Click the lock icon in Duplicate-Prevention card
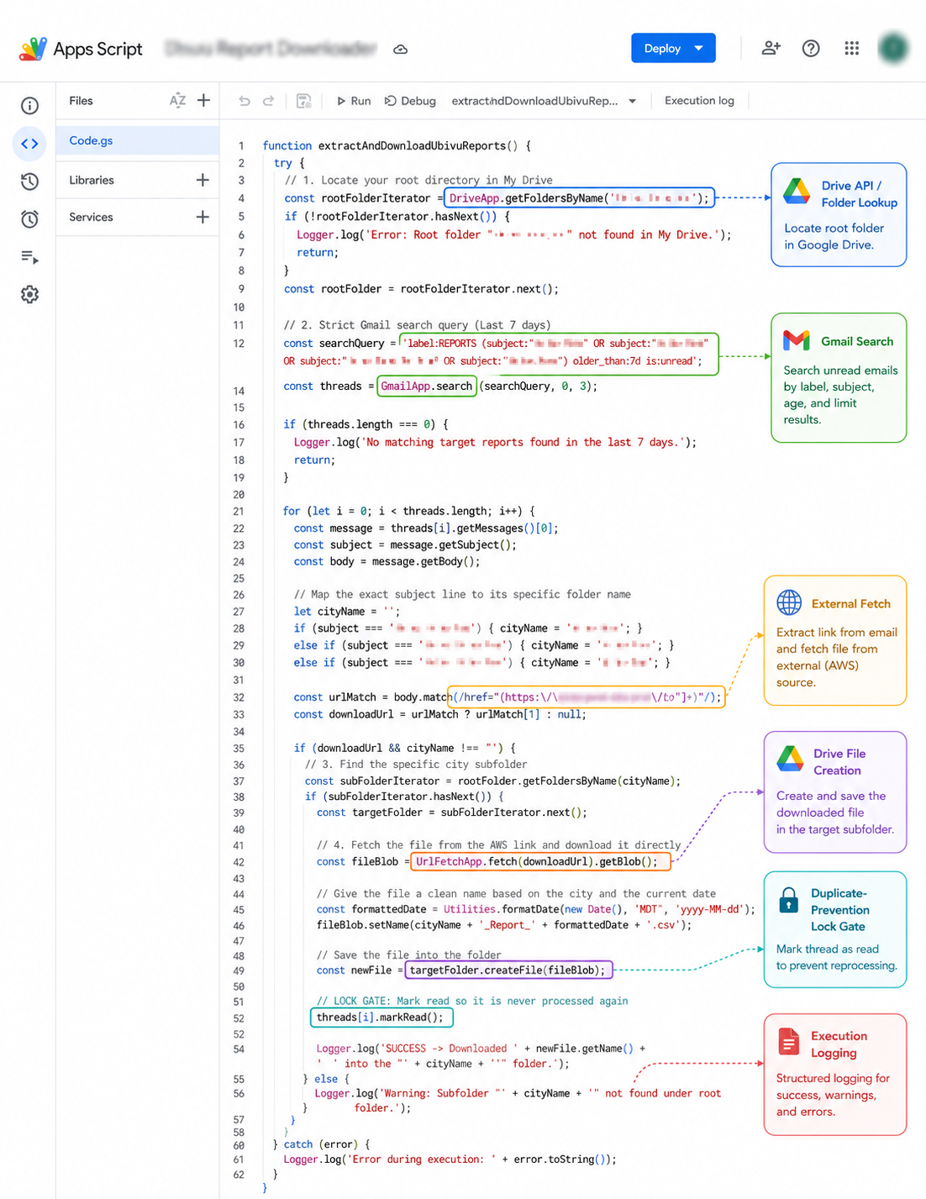This screenshot has height=1199, width=926. [x=789, y=900]
